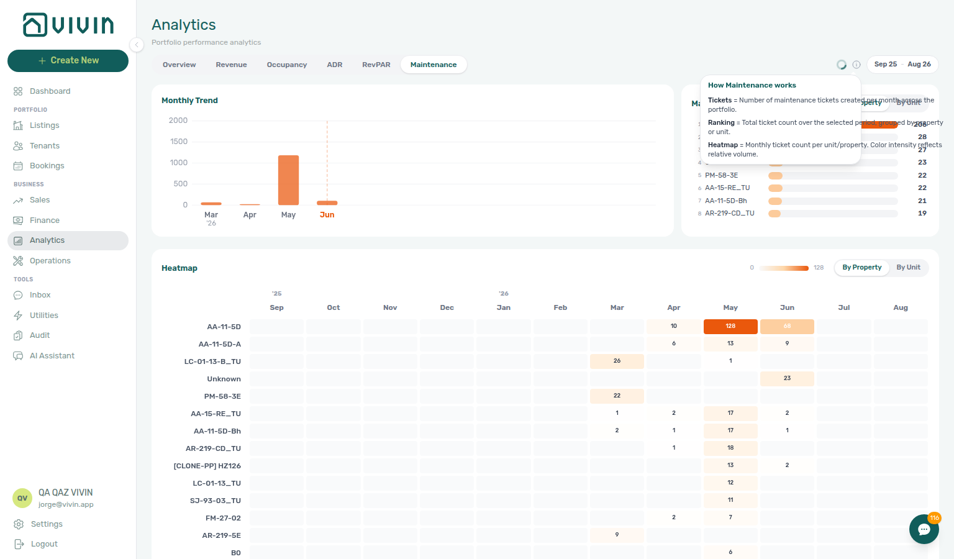The height and width of the screenshot is (559, 954).
Task: Click the Audit clipboard icon
Action: 18,335
